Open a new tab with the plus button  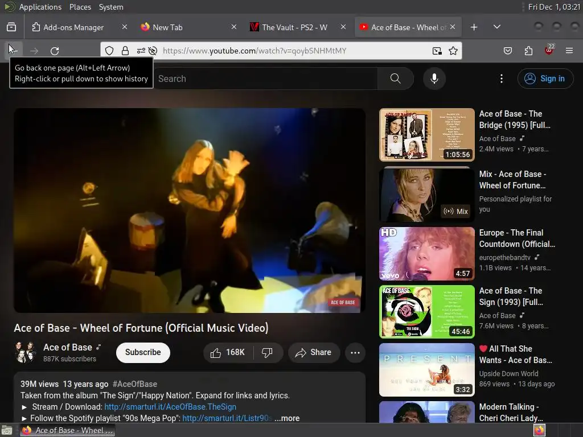(474, 27)
